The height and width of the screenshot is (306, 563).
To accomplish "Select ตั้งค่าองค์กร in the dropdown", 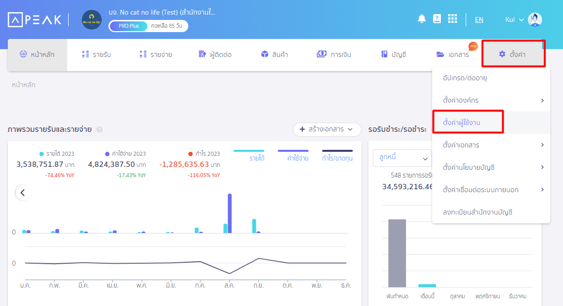I will (491, 100).
